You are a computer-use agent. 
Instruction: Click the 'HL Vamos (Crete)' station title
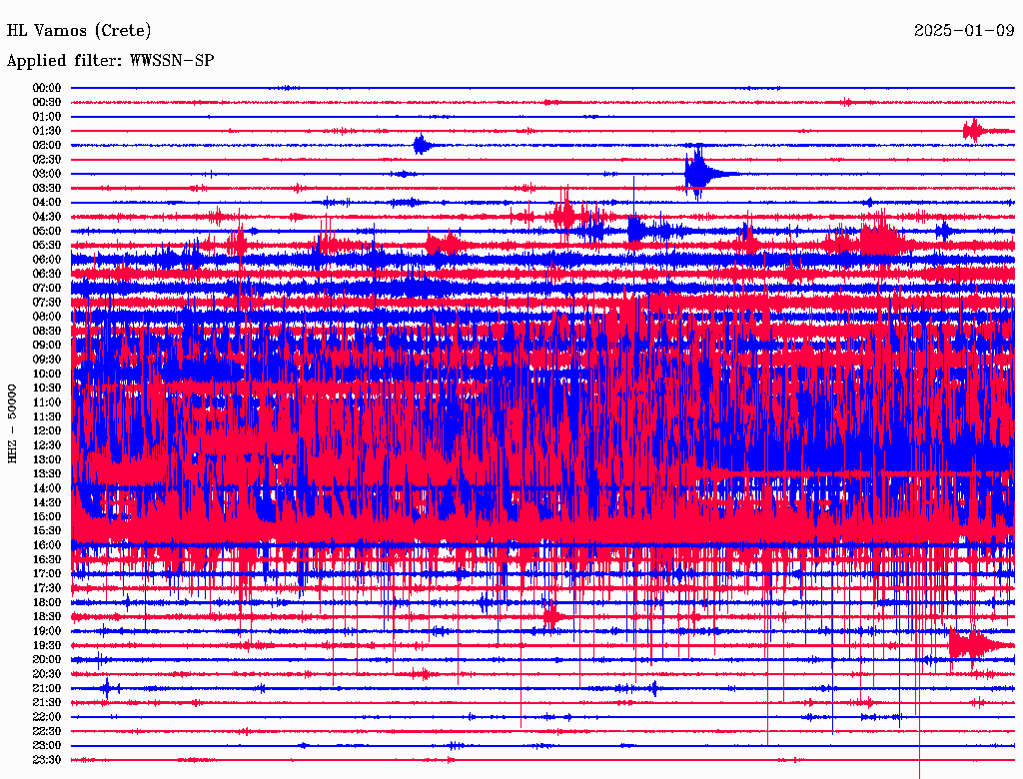79,31
